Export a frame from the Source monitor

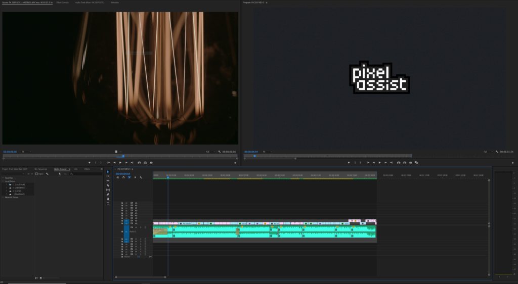click(151, 163)
